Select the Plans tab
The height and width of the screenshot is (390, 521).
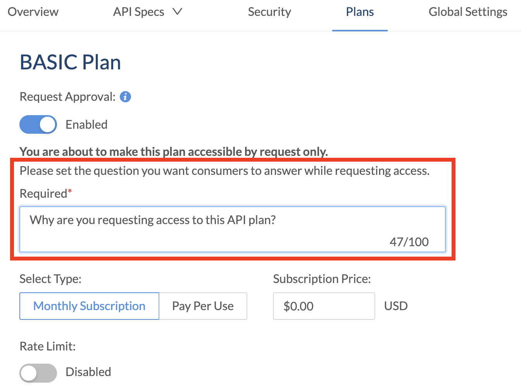tap(360, 12)
